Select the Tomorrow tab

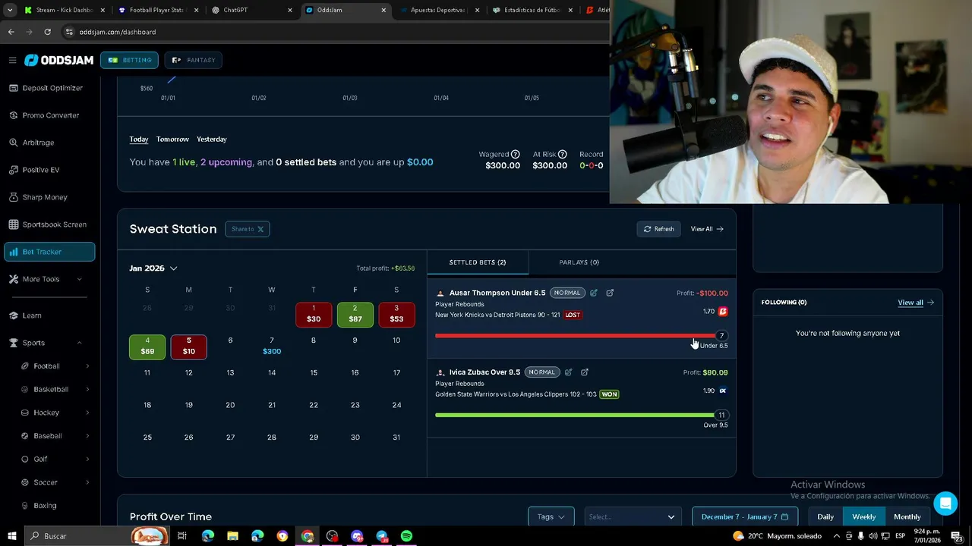click(x=172, y=140)
